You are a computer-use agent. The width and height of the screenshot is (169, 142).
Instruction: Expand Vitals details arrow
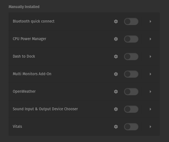point(150,127)
